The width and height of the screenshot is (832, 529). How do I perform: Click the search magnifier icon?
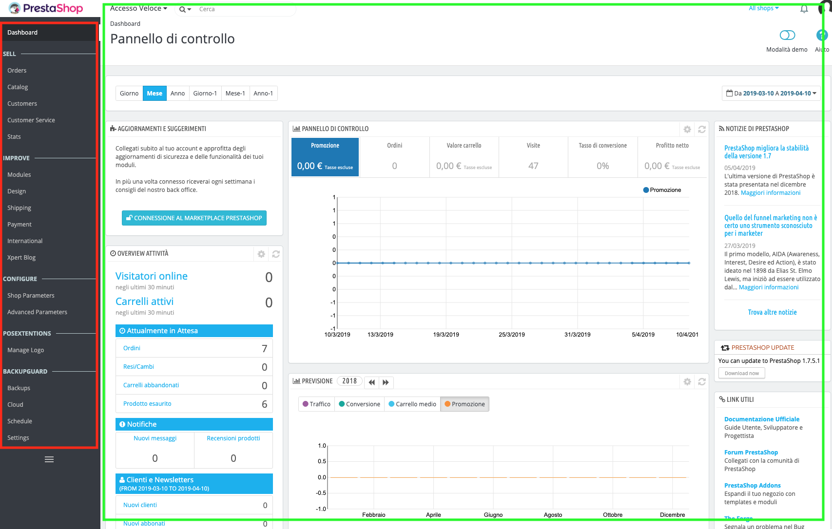coord(182,9)
